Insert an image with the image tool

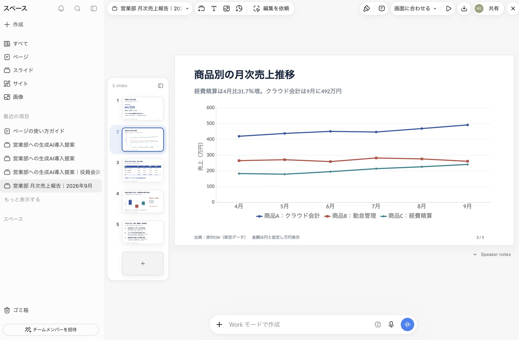pos(226,8)
